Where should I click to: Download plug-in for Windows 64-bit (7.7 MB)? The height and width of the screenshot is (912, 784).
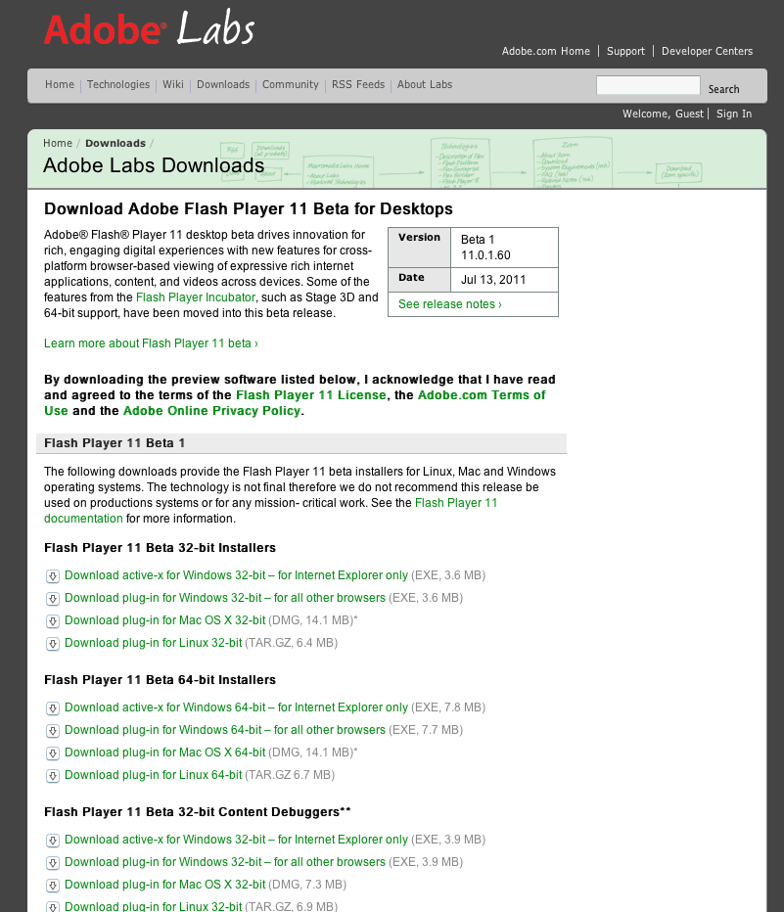click(225, 730)
